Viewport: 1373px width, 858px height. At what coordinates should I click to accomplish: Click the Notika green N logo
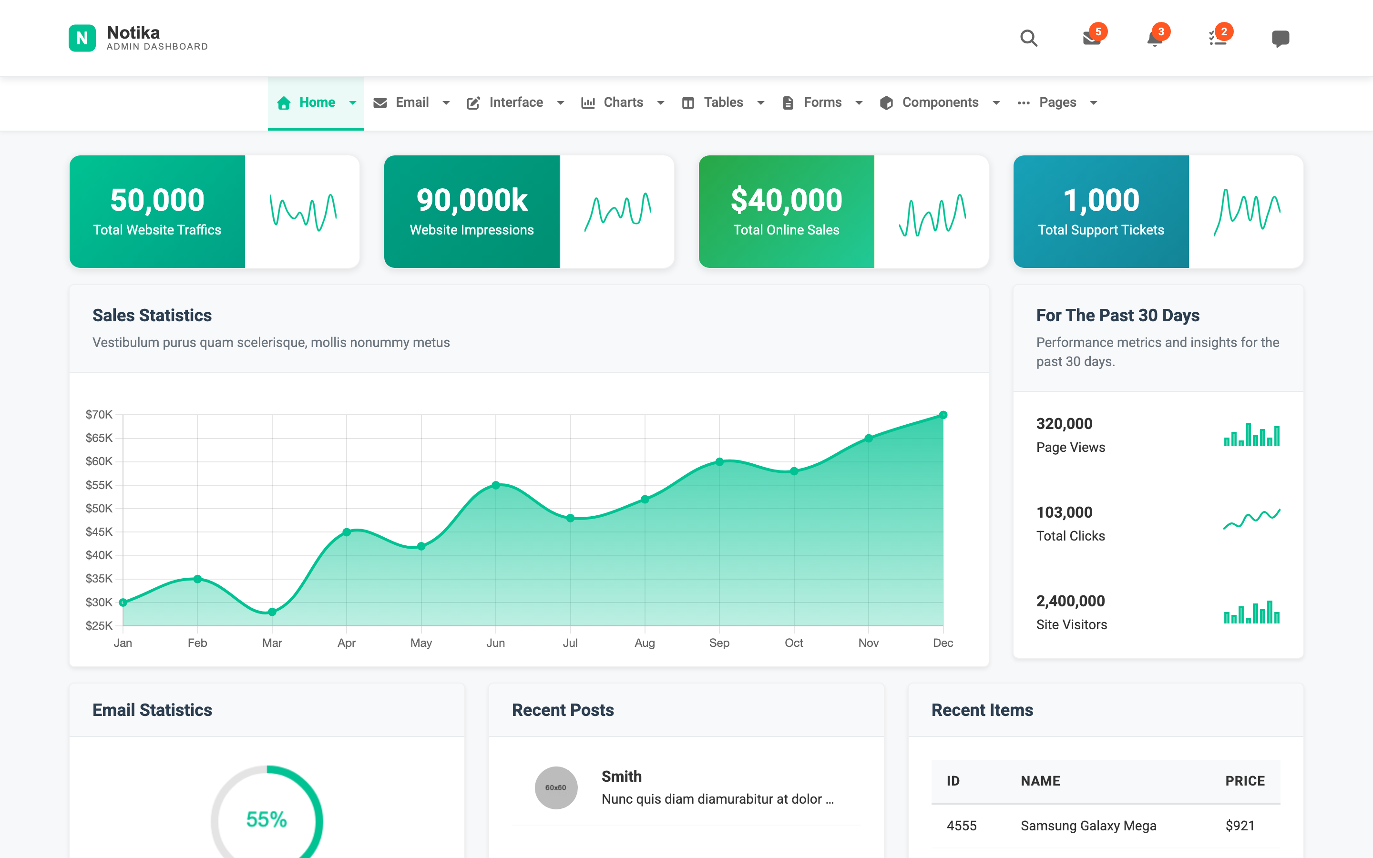[x=82, y=38]
